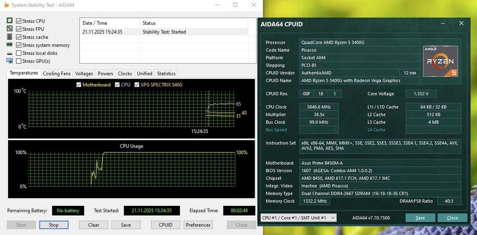Enable Stress GPU(s) checkbox
This screenshot has width=477, height=235.
tap(19, 61)
